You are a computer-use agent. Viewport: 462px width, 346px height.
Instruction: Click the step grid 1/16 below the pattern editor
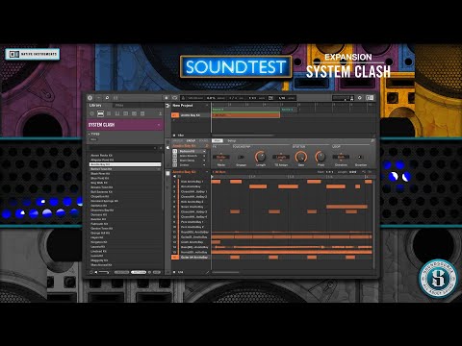[x=180, y=272]
